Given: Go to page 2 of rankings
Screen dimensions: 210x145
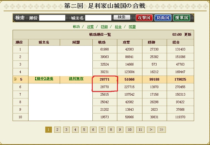Looking at the screenshot, I should [x=58, y=130].
